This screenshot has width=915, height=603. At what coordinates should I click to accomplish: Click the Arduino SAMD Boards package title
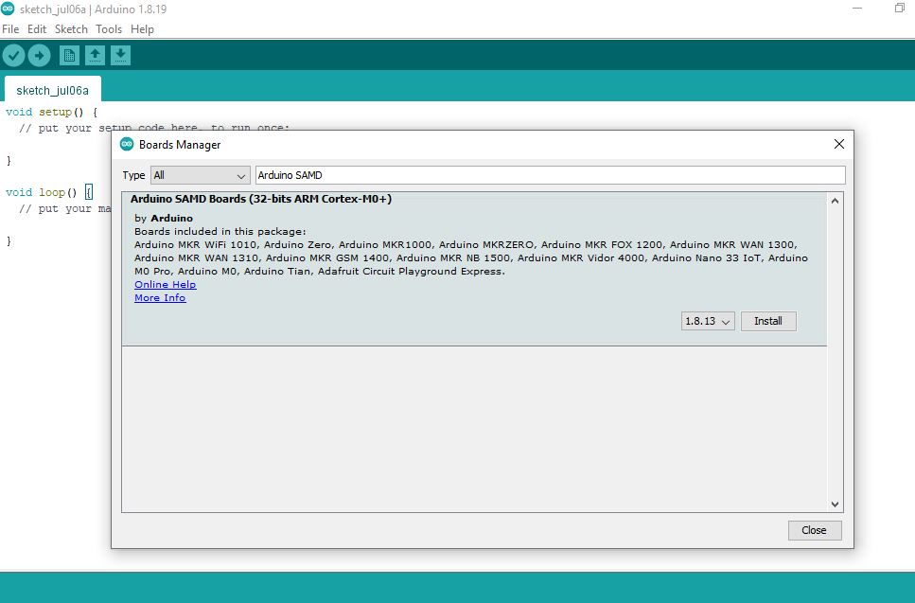[x=261, y=199]
